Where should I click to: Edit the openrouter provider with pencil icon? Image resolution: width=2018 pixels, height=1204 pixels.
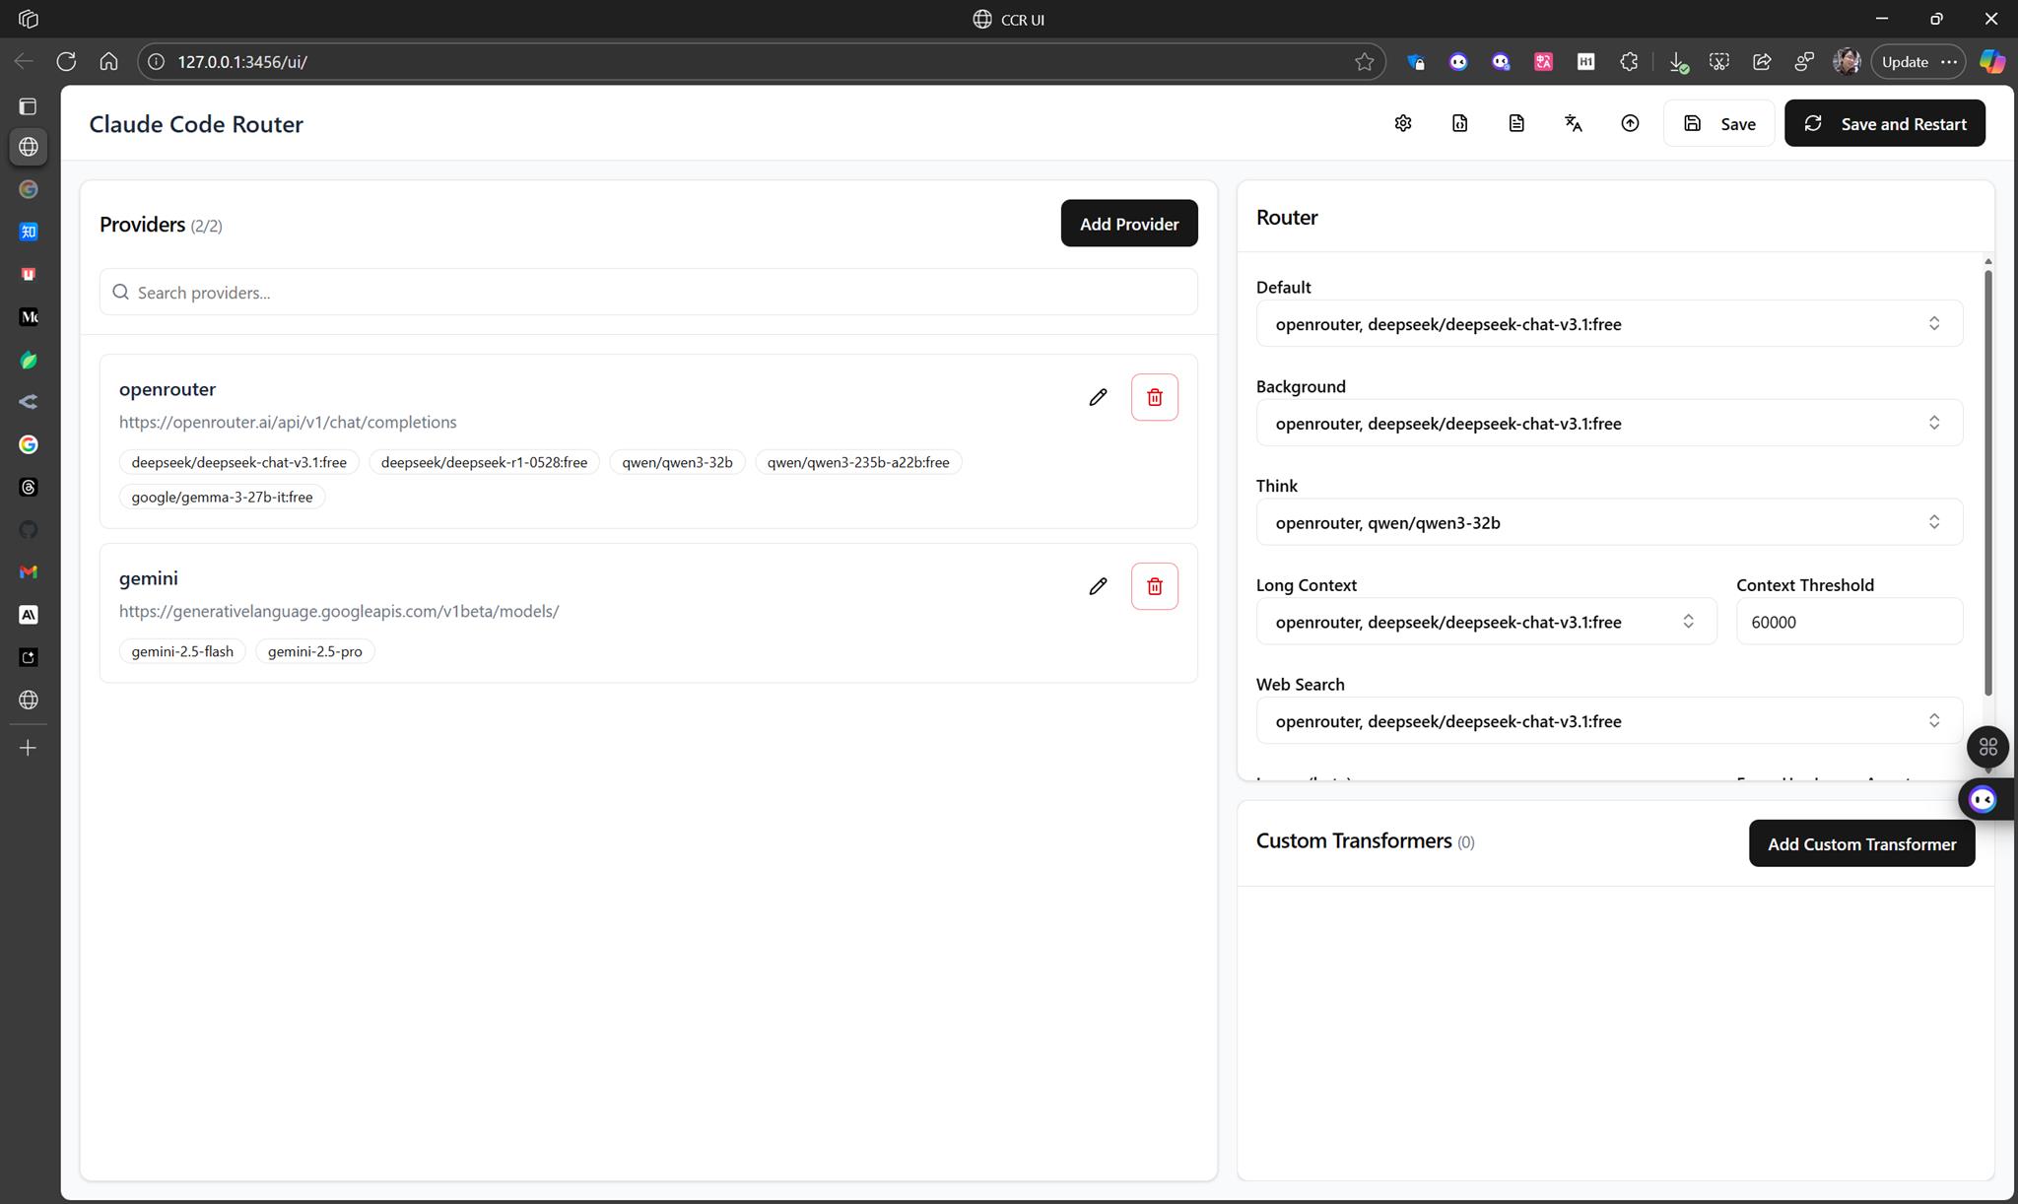pyautogui.click(x=1098, y=397)
